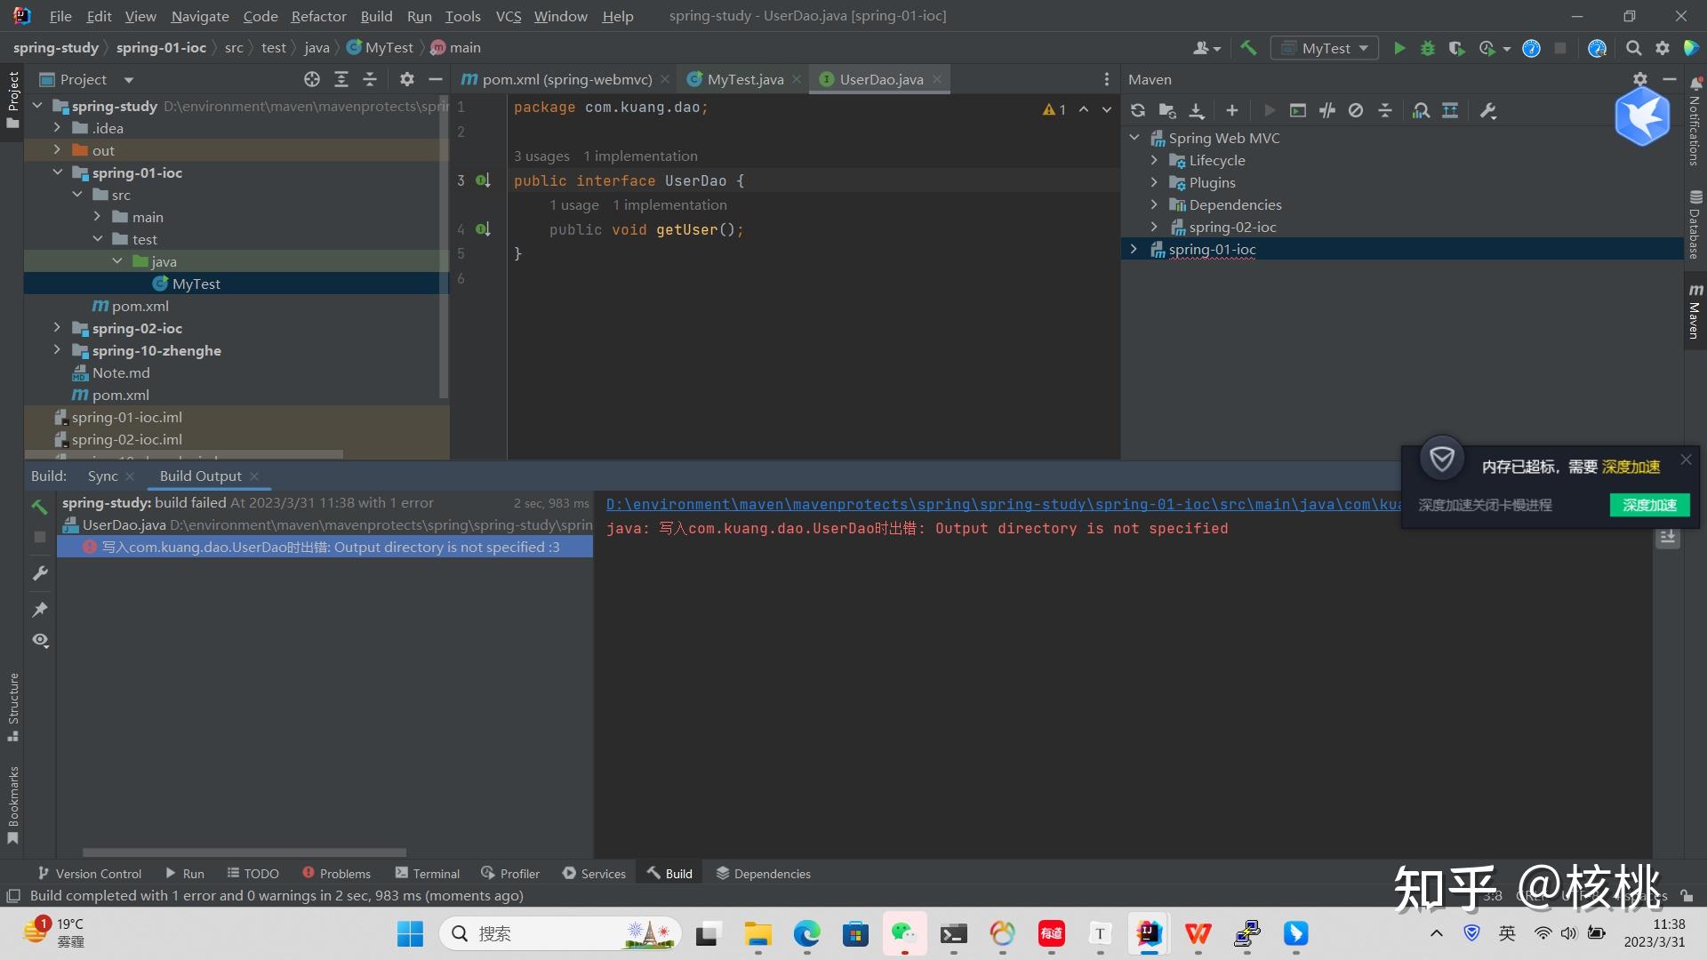Open the MyTest run configuration dropdown
The image size is (1707, 960).
[x=1324, y=48]
